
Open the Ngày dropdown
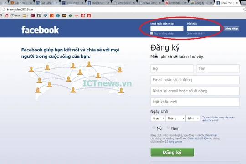click(158, 118)
